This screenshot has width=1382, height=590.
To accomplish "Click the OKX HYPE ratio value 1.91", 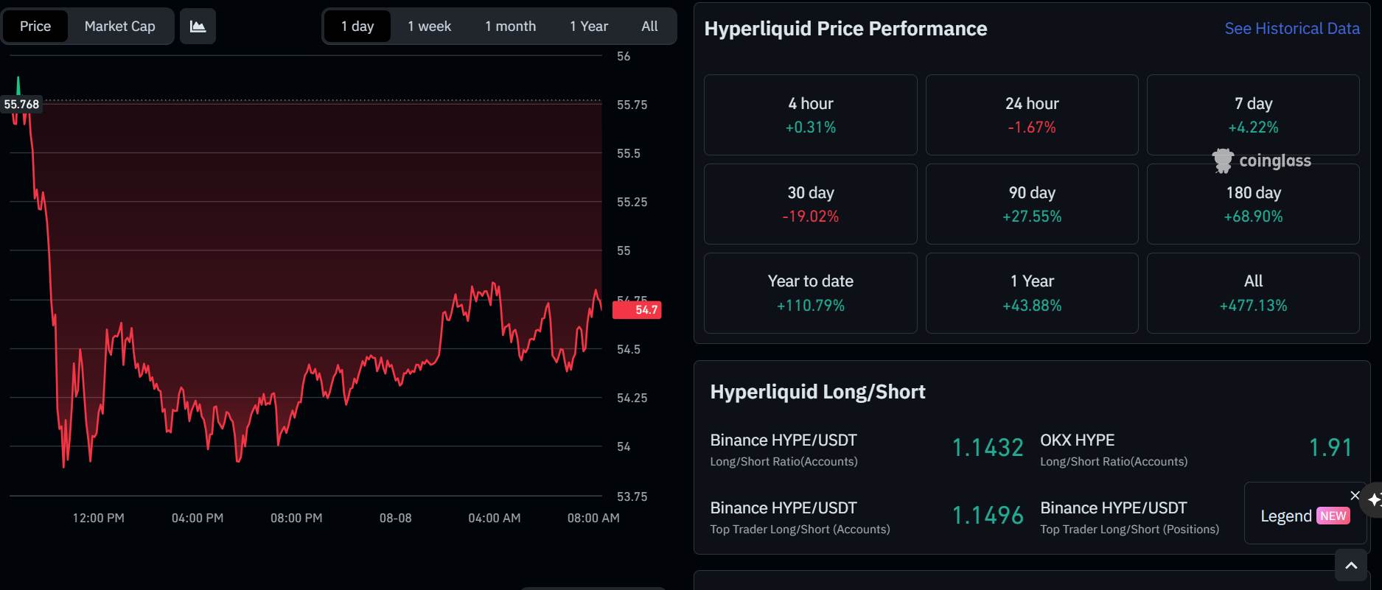I will (1330, 447).
